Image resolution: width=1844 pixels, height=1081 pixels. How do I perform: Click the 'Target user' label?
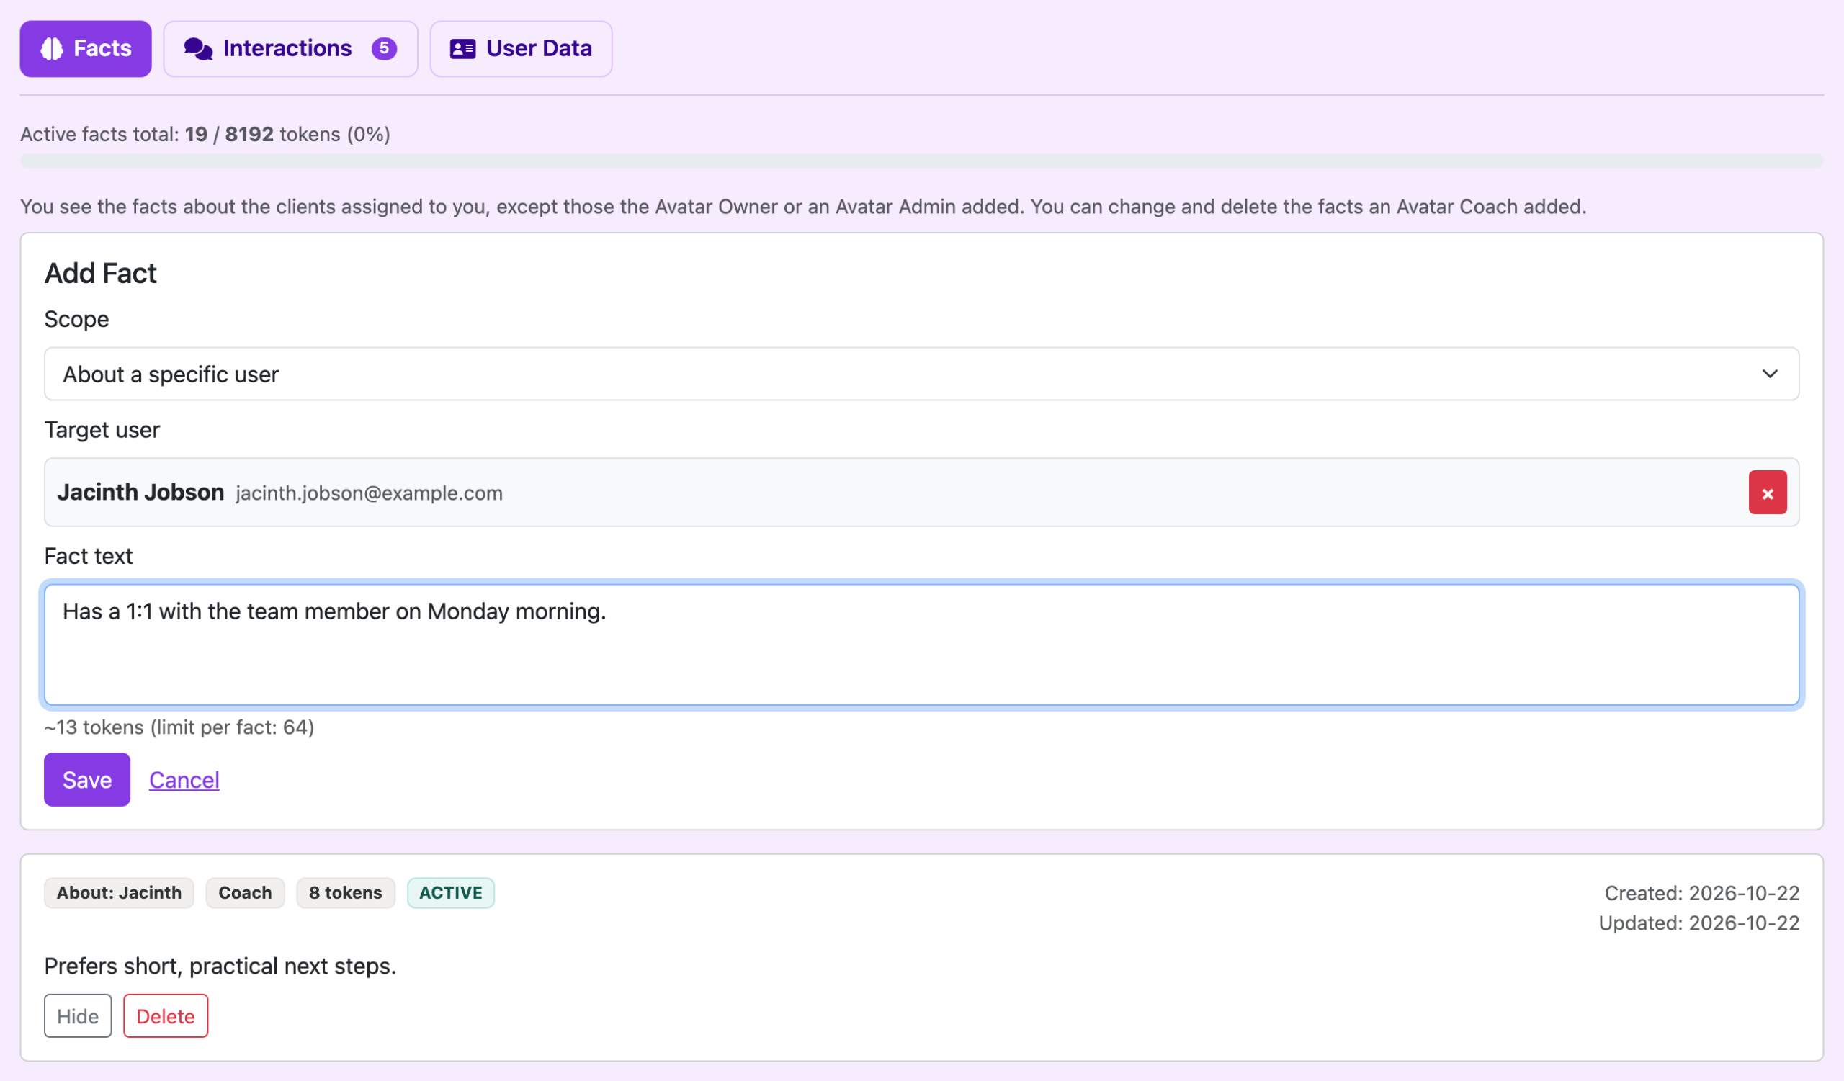102,430
